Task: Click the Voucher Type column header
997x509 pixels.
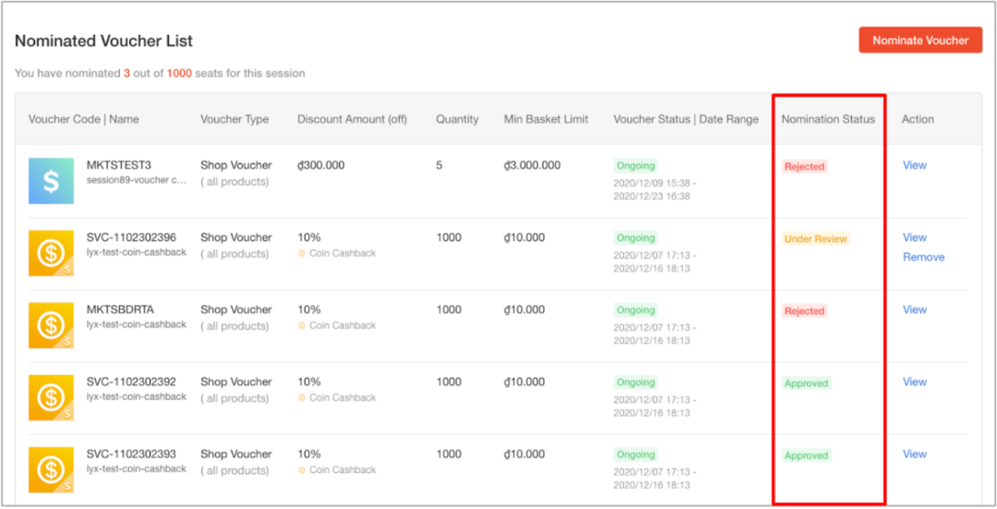Action: [234, 119]
